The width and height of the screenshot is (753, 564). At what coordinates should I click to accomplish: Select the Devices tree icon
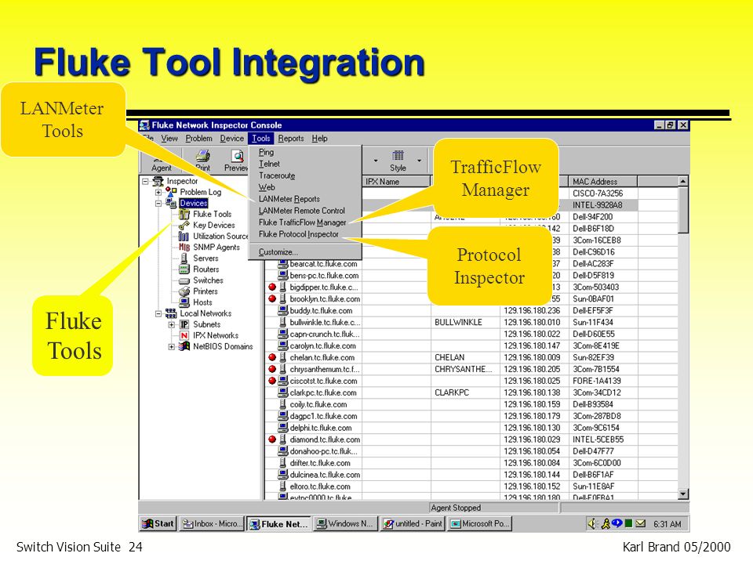click(171, 203)
